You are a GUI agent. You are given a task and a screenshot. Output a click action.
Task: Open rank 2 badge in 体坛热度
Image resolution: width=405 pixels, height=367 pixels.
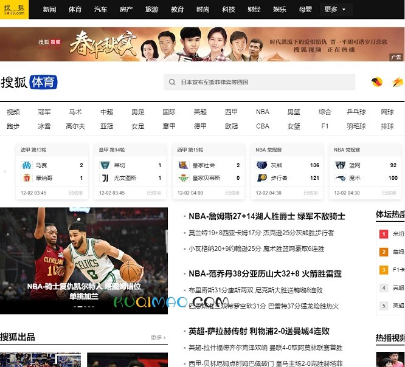click(x=384, y=252)
